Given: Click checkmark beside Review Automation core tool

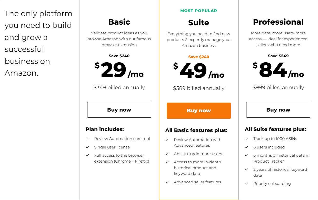Looking at the screenshot, I should [87, 139].
